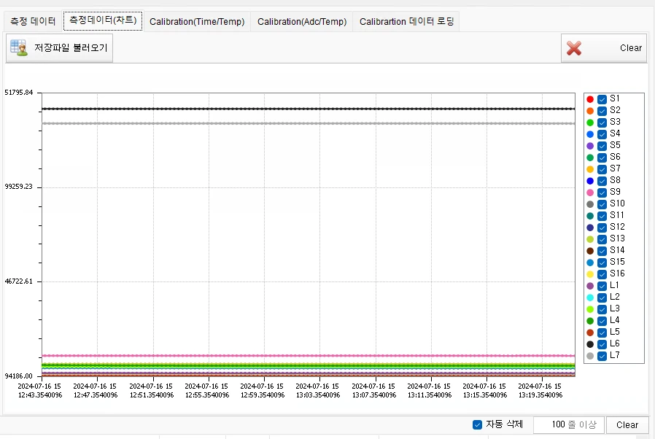Toggle the S14 series checkbox
The image size is (655, 439).
(602, 251)
